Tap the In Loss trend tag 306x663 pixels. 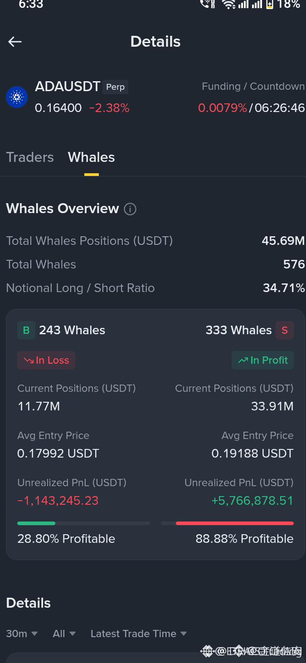[x=46, y=360]
